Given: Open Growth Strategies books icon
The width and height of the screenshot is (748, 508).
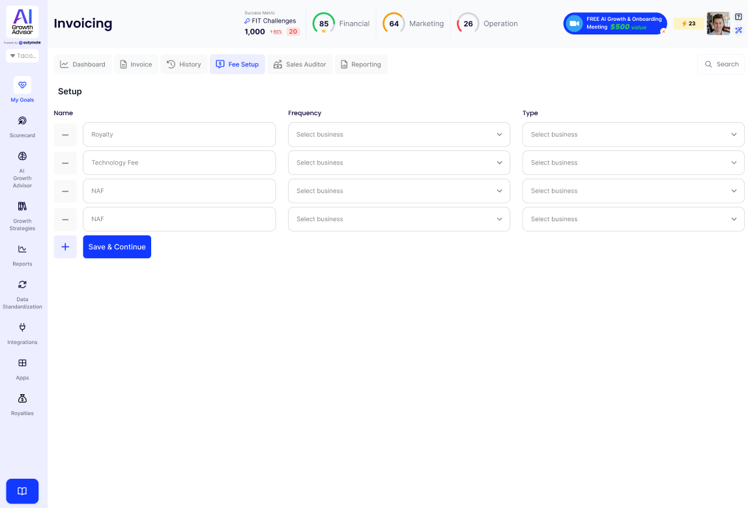Looking at the screenshot, I should point(22,206).
